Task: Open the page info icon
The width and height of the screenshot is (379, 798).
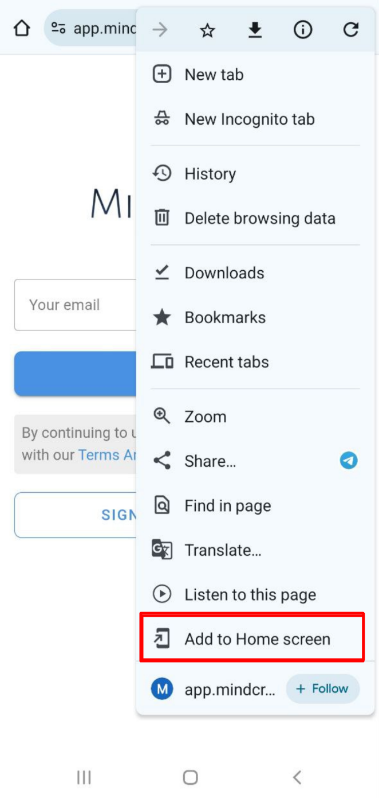Action: [303, 30]
